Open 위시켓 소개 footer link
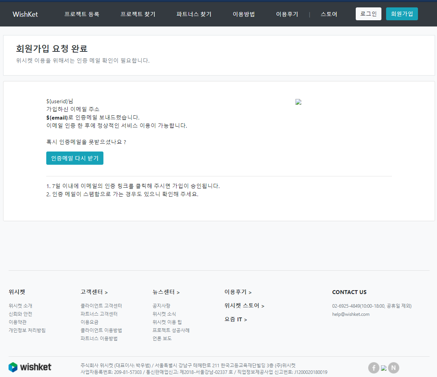The height and width of the screenshot is (377, 437). coord(20,306)
